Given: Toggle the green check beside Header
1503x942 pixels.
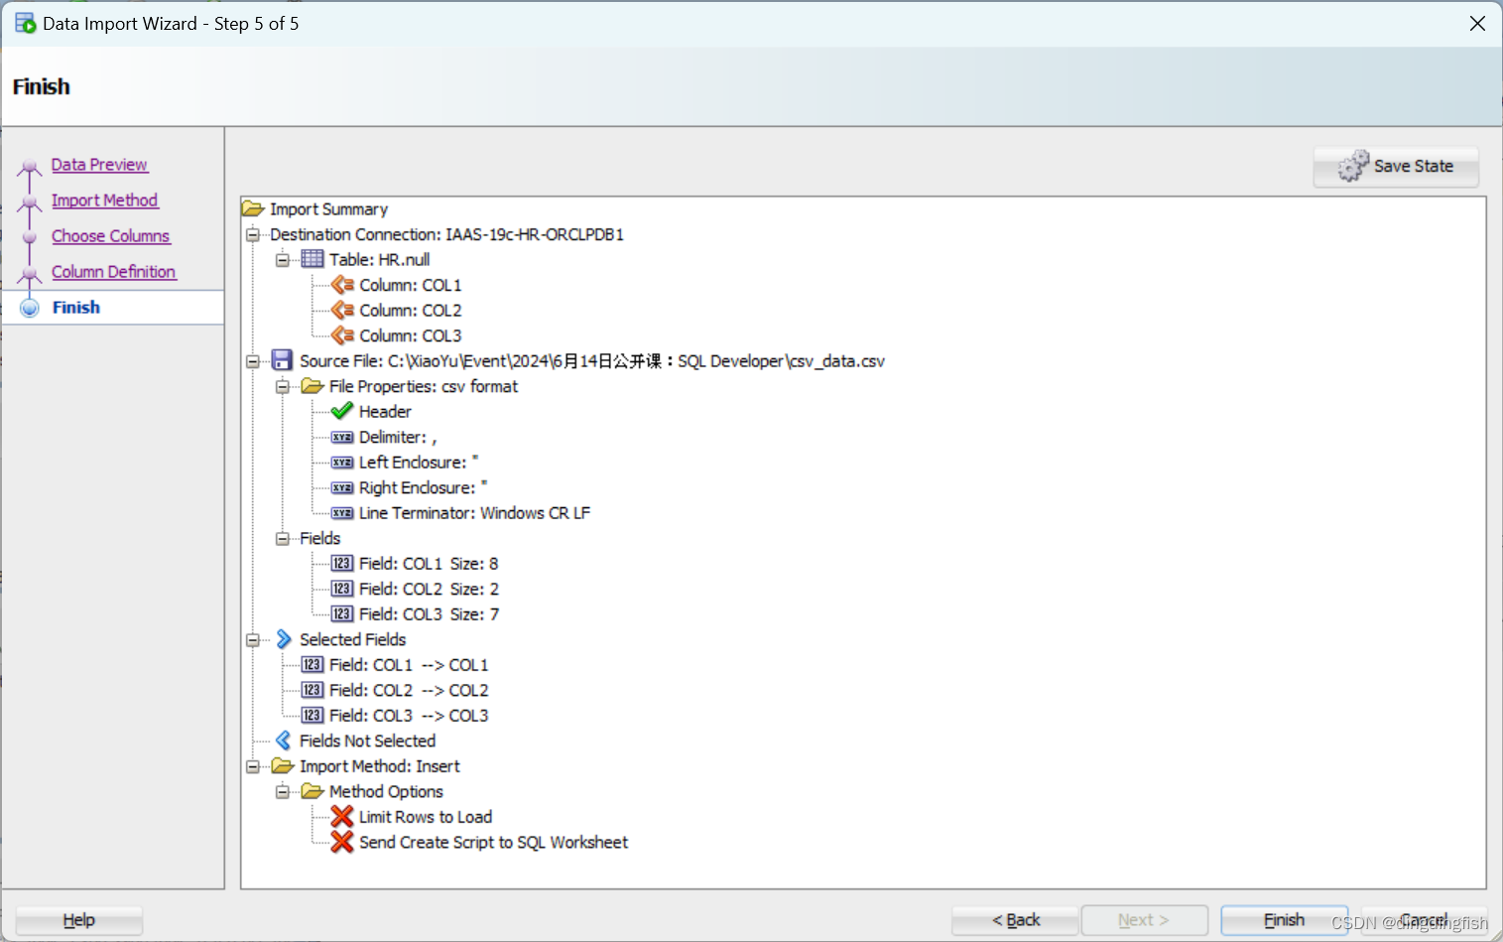Looking at the screenshot, I should point(341,411).
